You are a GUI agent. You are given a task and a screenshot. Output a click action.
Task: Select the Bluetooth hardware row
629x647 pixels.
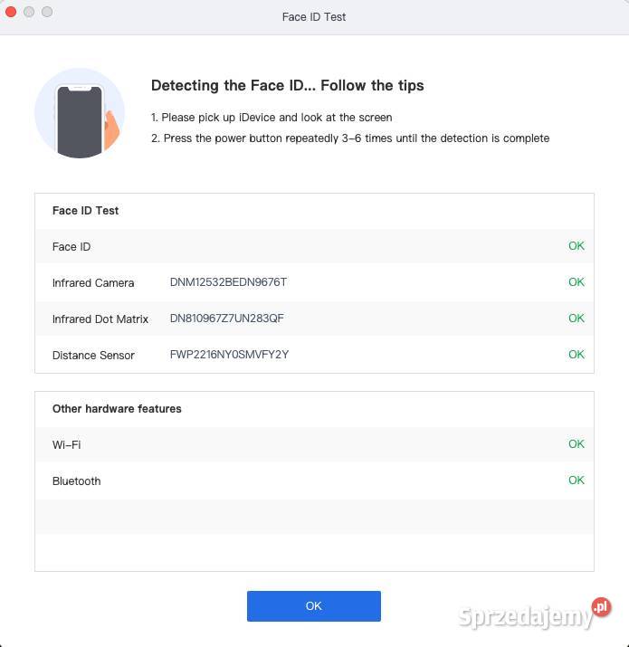point(313,480)
